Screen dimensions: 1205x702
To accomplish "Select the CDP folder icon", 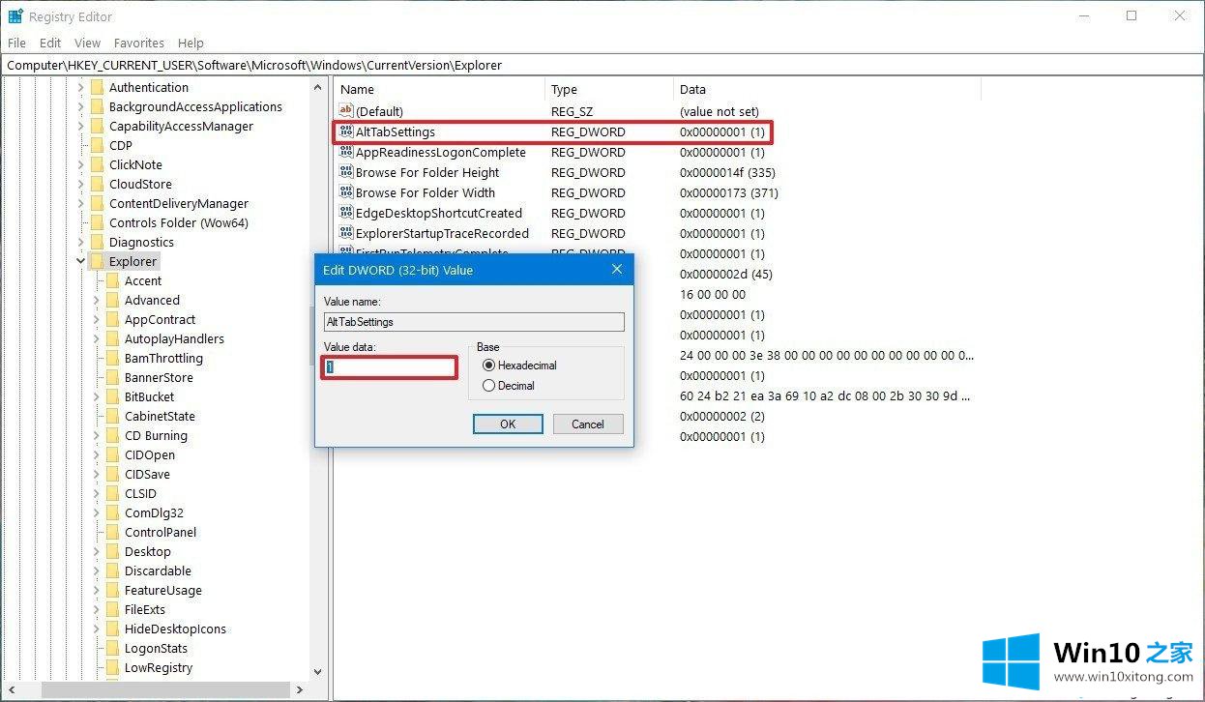I will (x=97, y=145).
